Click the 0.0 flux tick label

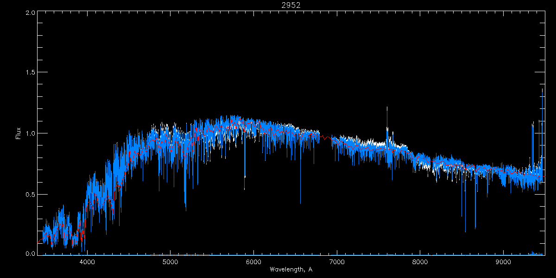click(30, 253)
